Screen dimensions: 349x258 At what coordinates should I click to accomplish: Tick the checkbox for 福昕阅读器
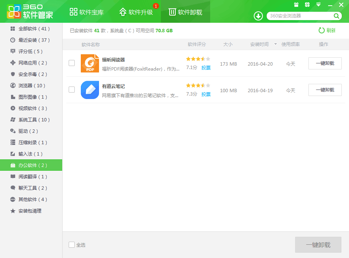(72, 63)
